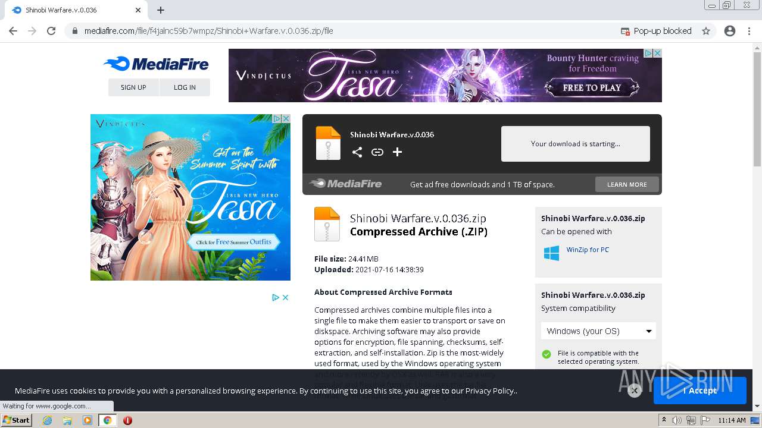This screenshot has width=762, height=428.
Task: Click the plus save-to-account icon
Action: pos(397,152)
